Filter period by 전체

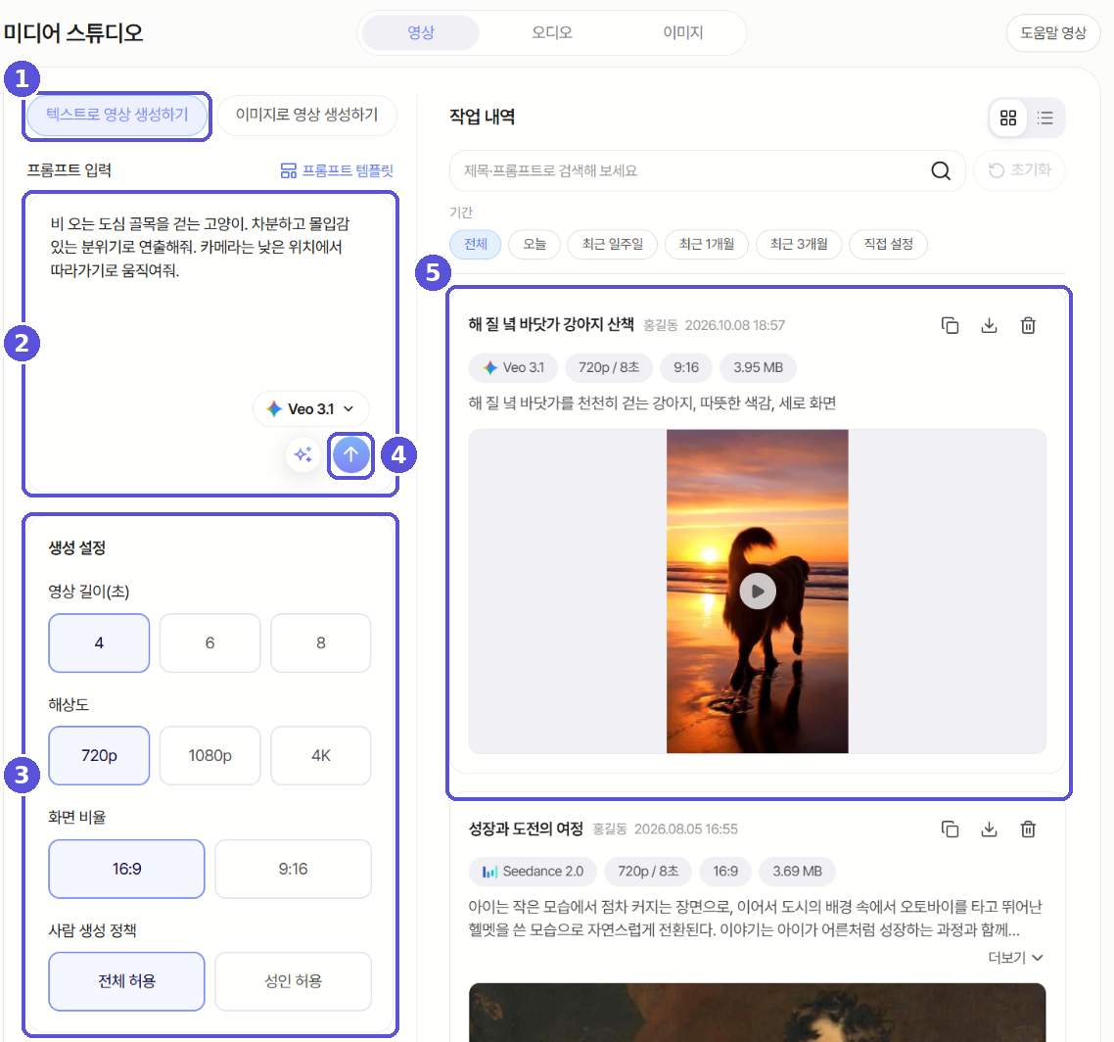click(476, 244)
